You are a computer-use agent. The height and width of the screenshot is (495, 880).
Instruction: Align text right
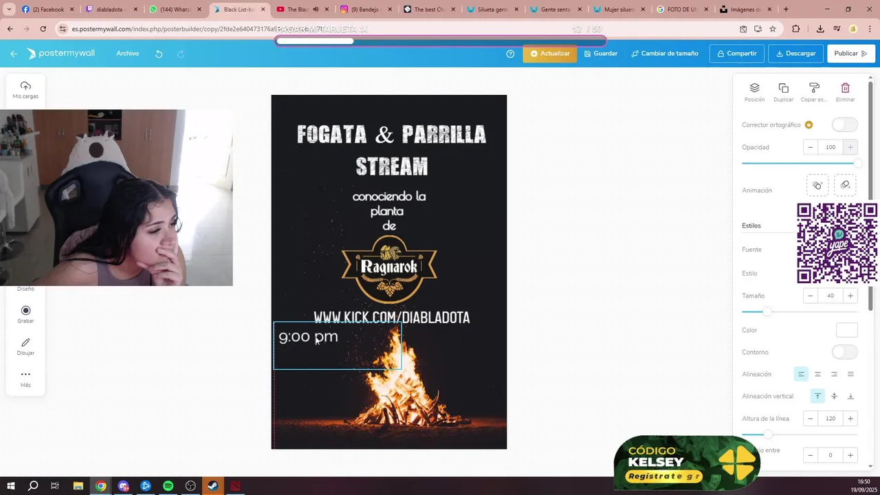point(834,374)
